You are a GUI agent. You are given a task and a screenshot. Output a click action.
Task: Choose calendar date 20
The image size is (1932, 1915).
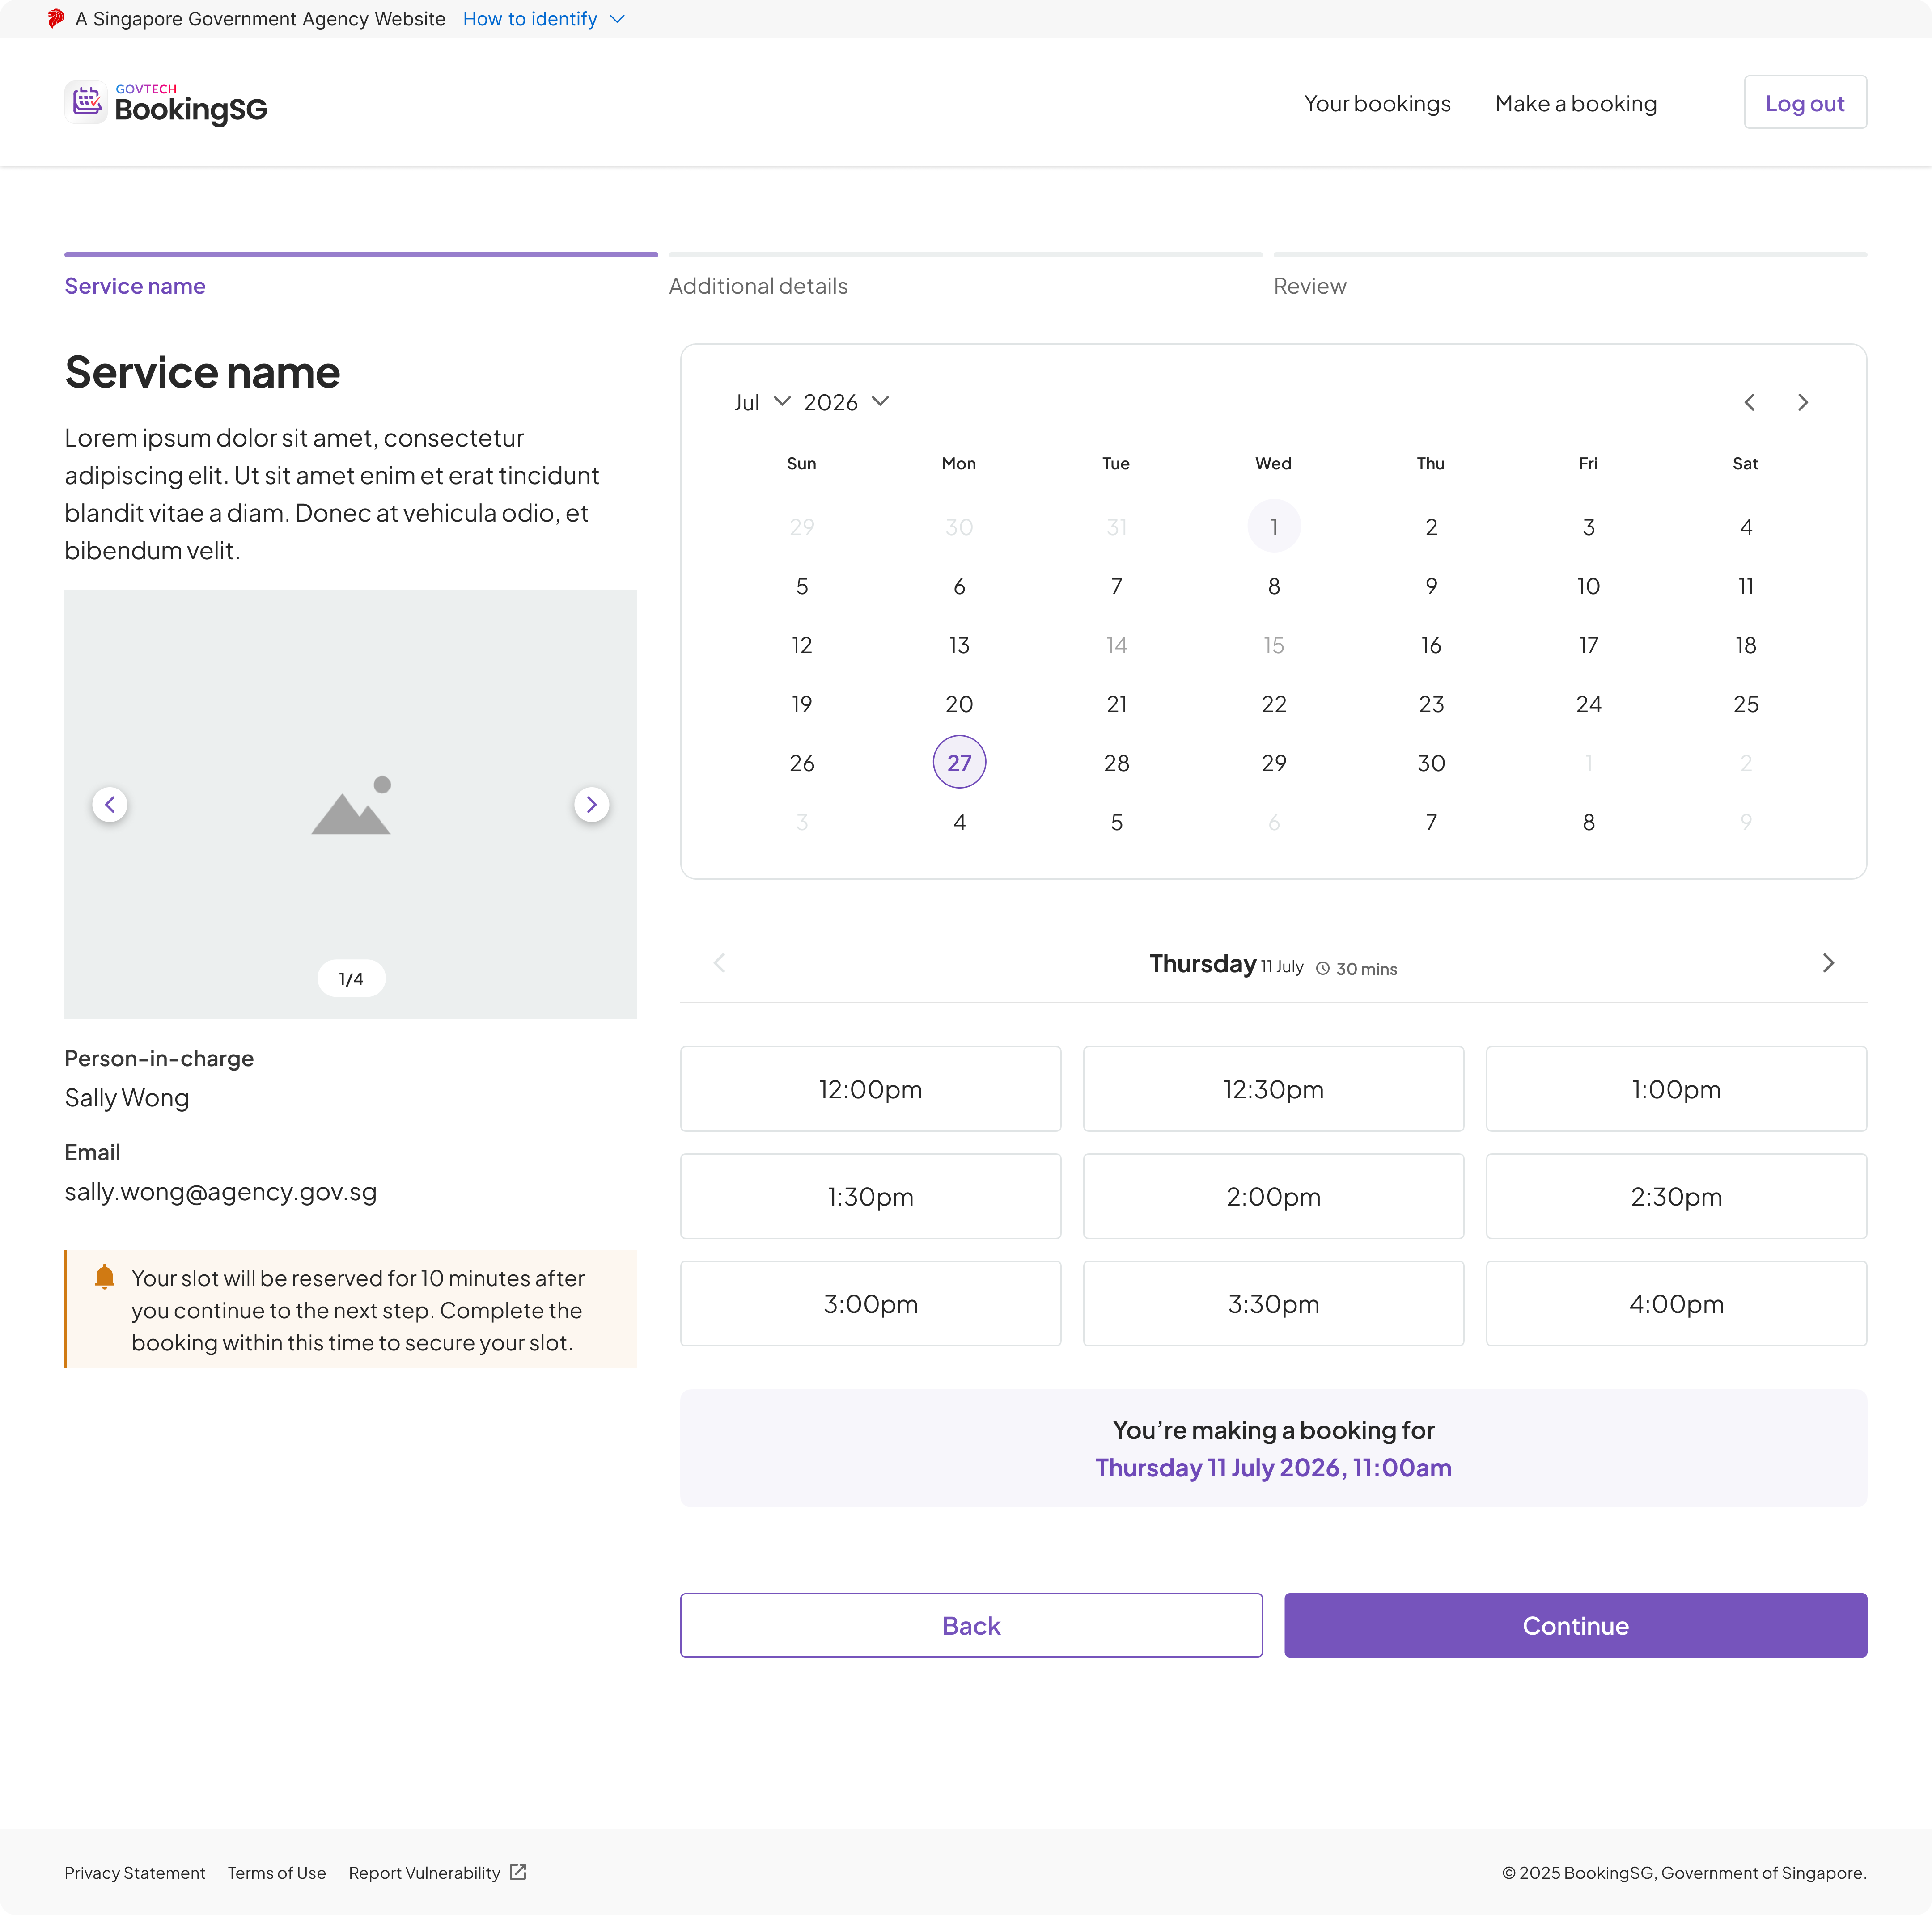point(959,704)
